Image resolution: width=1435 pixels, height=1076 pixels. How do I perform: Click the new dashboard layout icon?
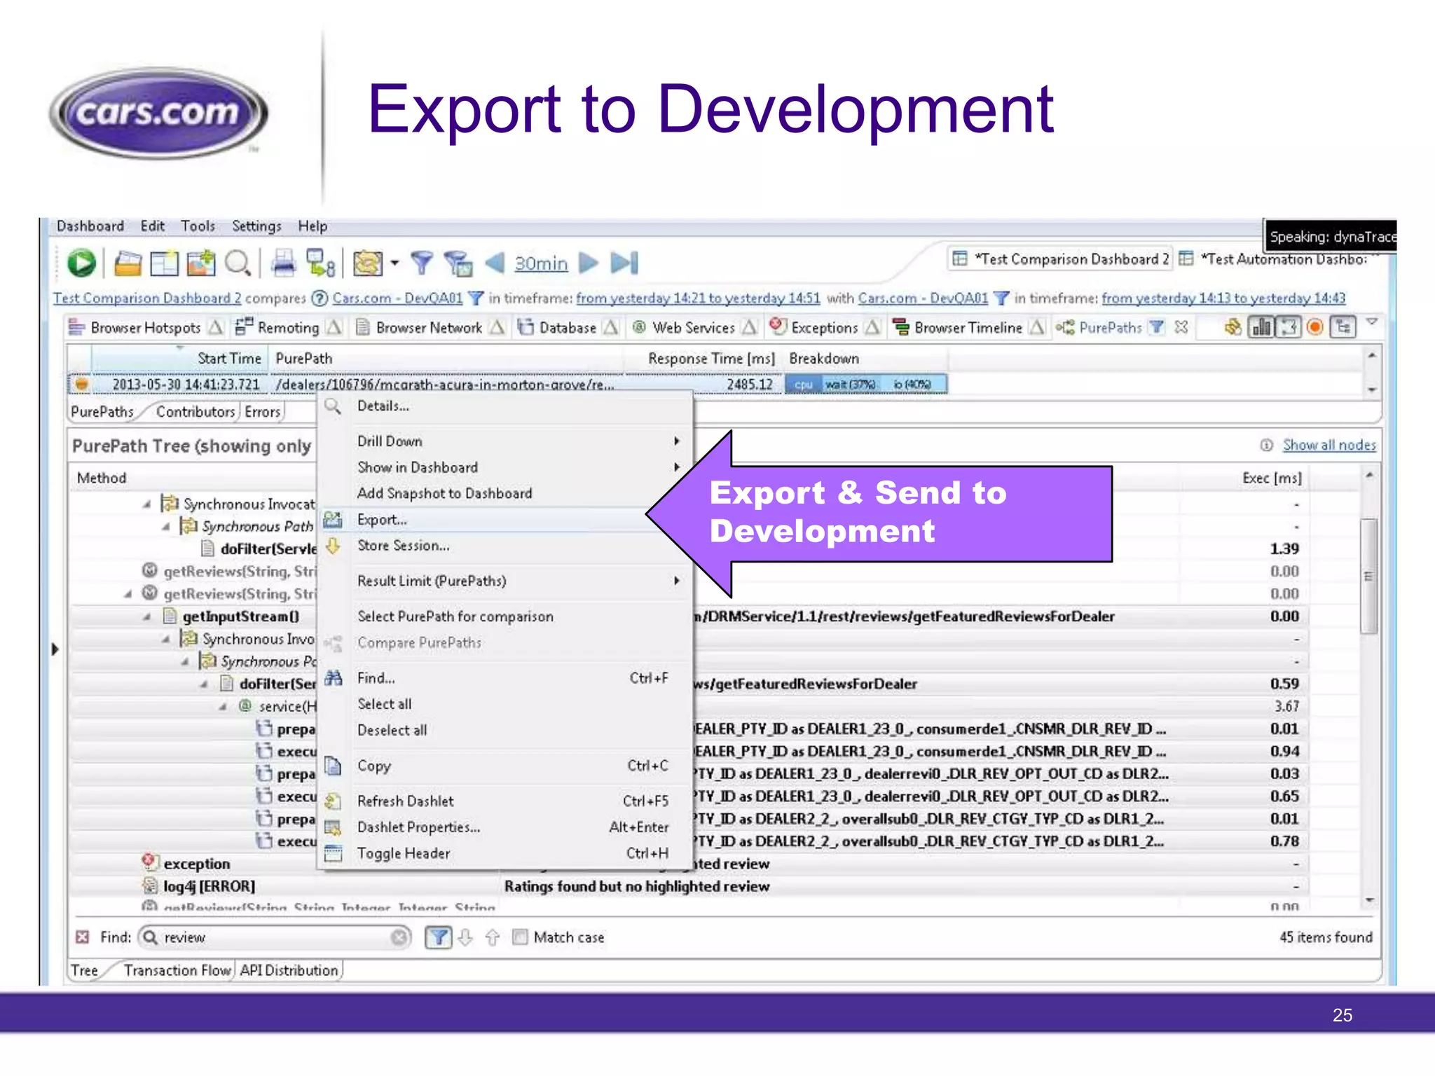click(x=165, y=263)
